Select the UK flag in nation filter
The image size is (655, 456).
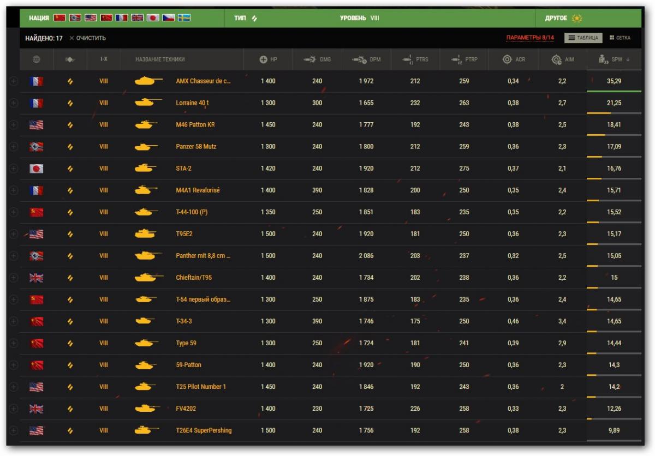coord(138,18)
